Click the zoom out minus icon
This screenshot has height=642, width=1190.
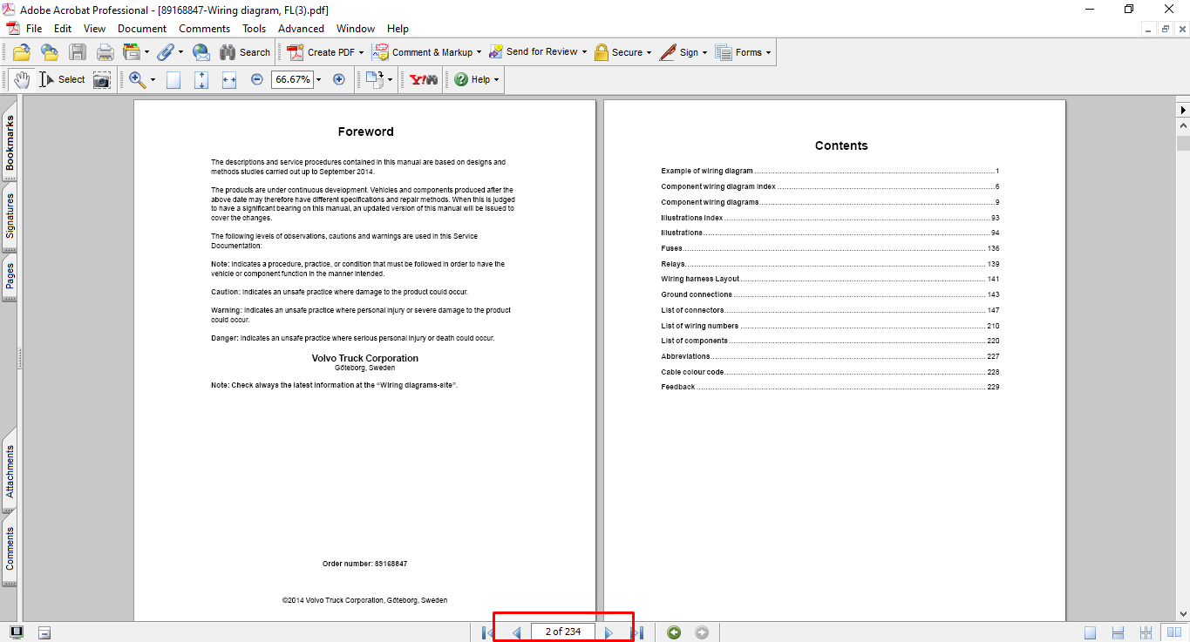point(256,79)
